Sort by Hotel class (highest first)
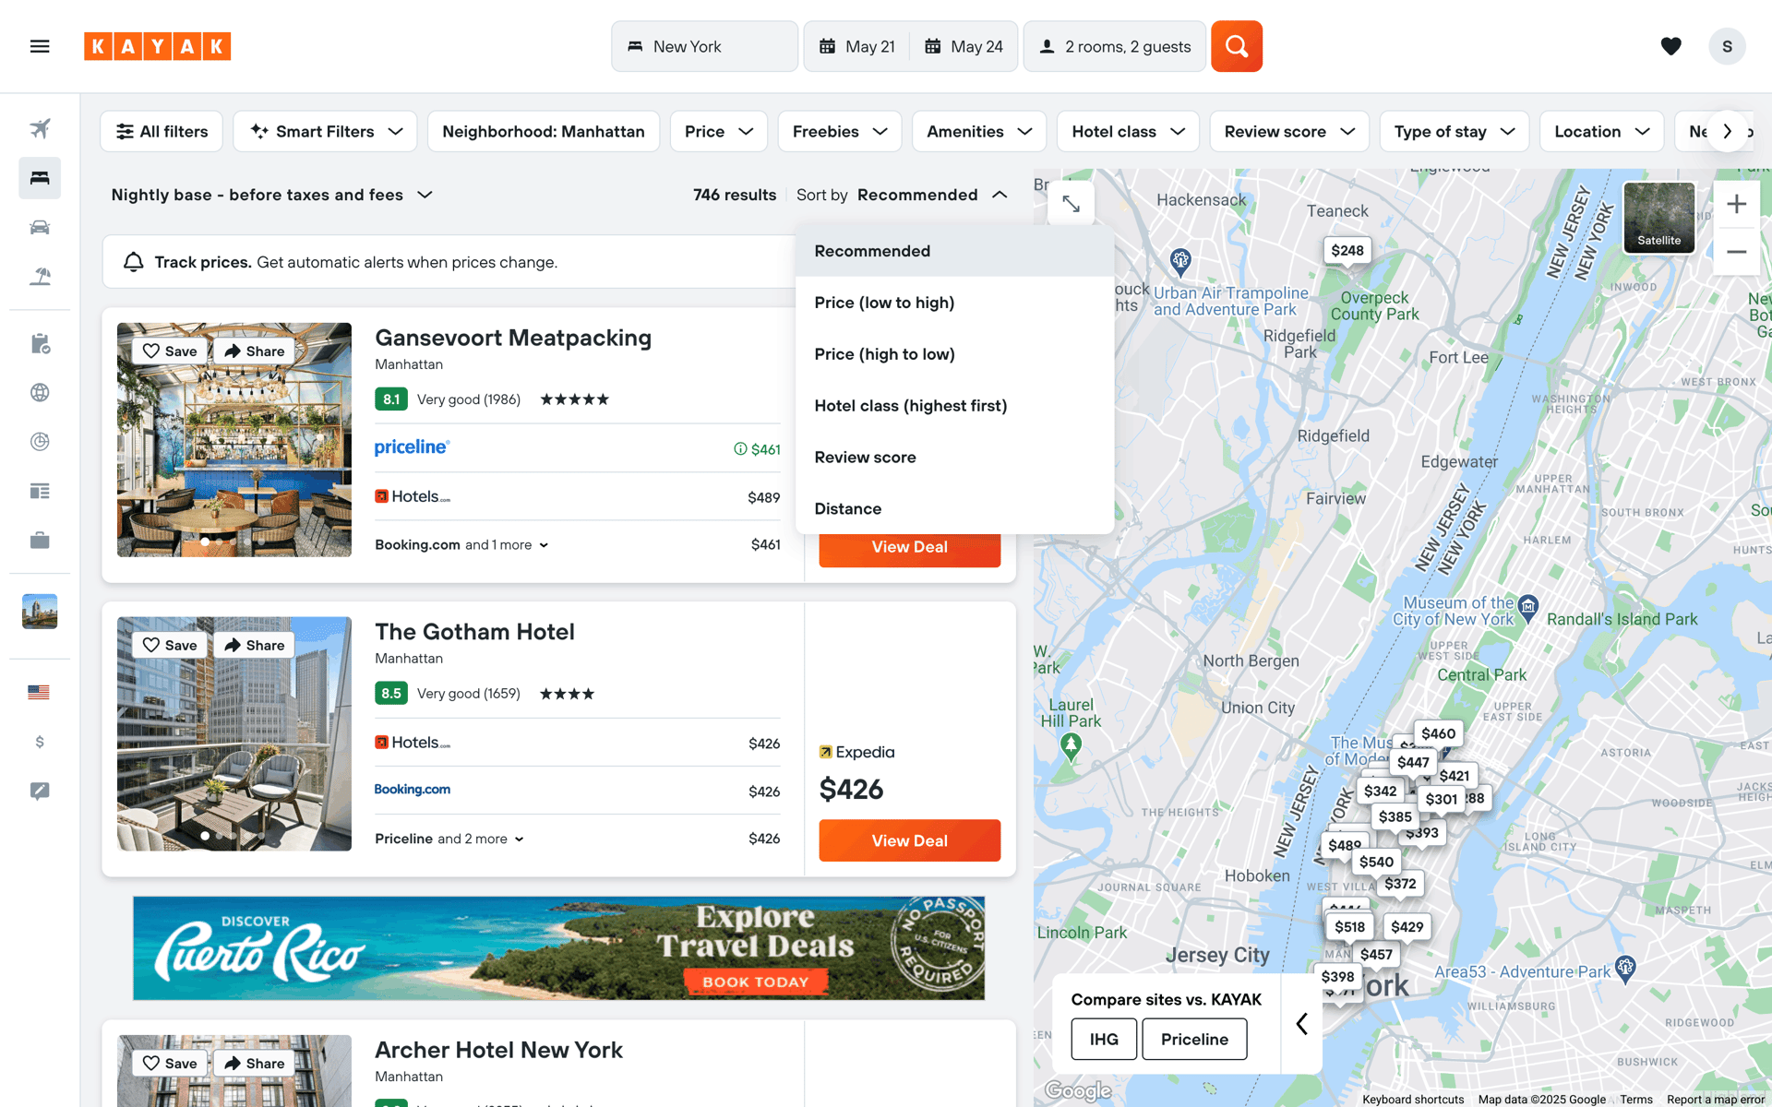 (x=954, y=406)
